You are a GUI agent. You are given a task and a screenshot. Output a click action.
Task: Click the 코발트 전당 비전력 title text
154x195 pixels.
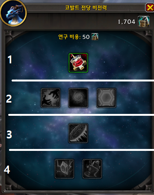(86, 8)
